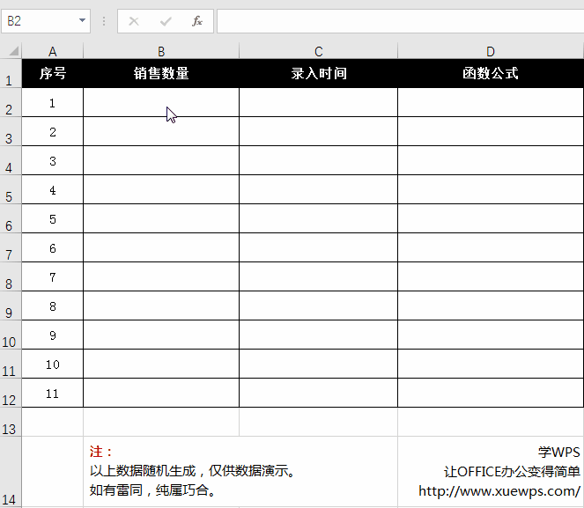Open the http://www.xuewps.com/ link

499,491
